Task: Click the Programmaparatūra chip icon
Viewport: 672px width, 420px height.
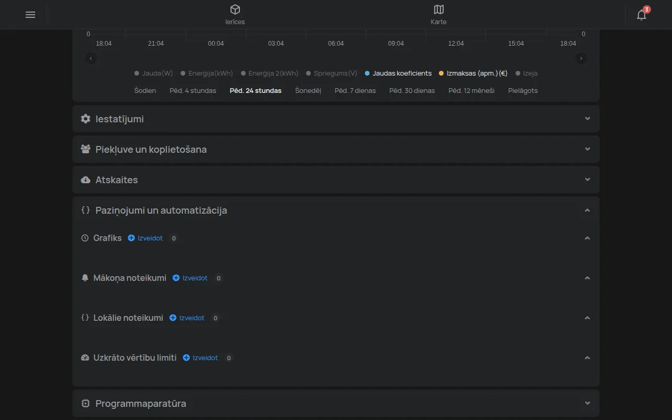Action: click(86, 403)
